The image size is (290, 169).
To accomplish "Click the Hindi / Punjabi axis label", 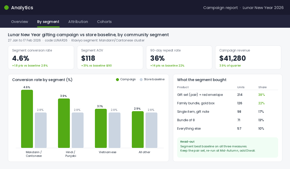I will (71, 154).
